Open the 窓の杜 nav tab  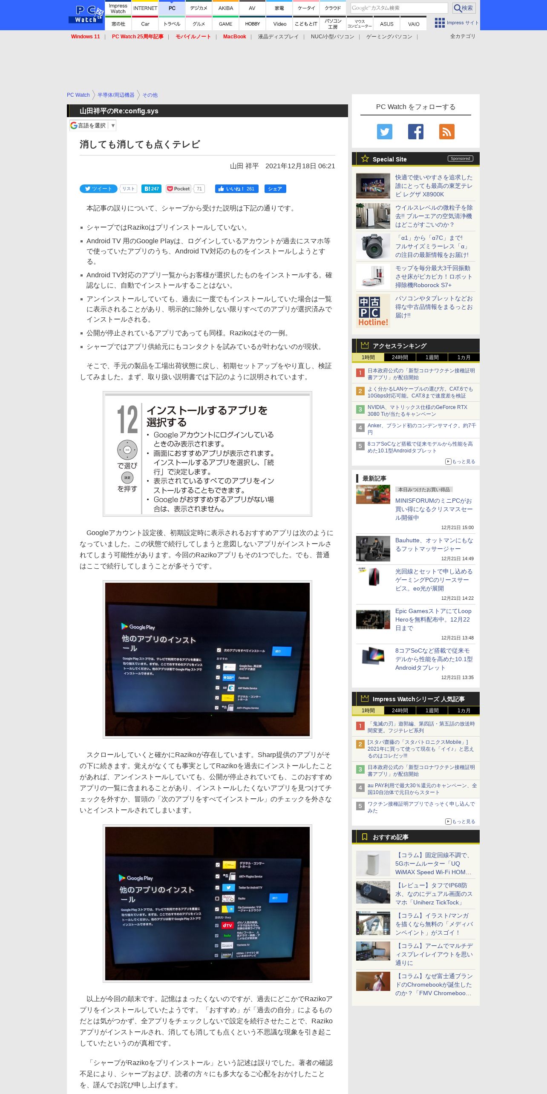click(118, 24)
